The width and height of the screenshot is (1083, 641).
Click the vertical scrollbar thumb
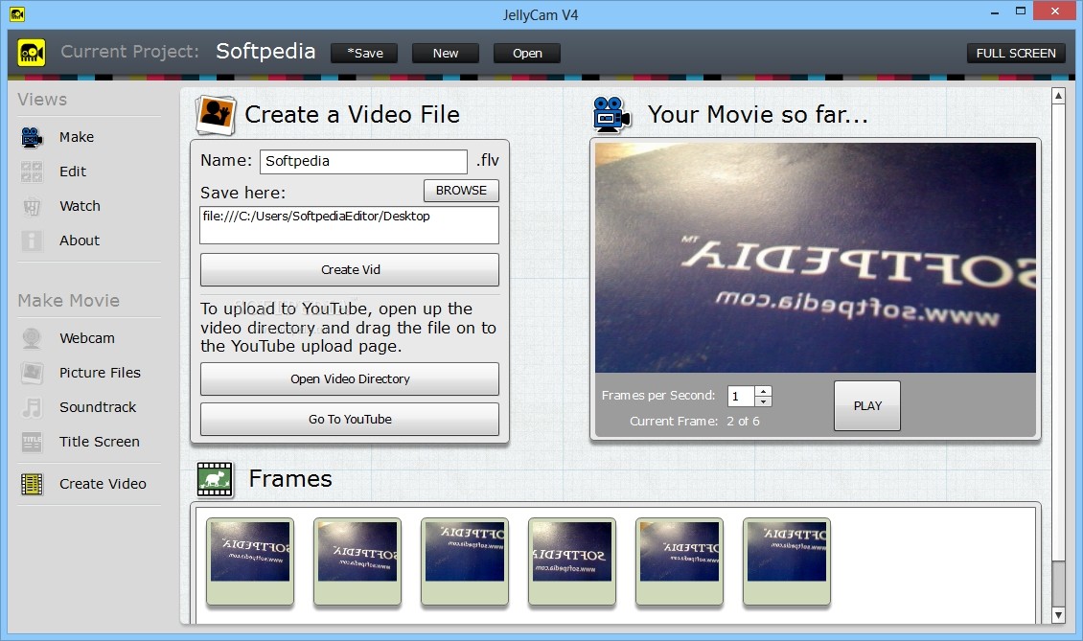1058,584
